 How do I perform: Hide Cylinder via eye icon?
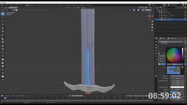(x=185, y=17)
